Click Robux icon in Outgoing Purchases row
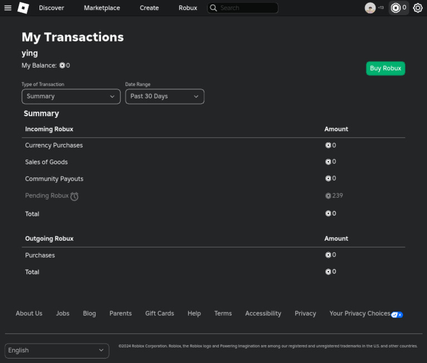Screen dimensions: 427x363 (328, 255)
